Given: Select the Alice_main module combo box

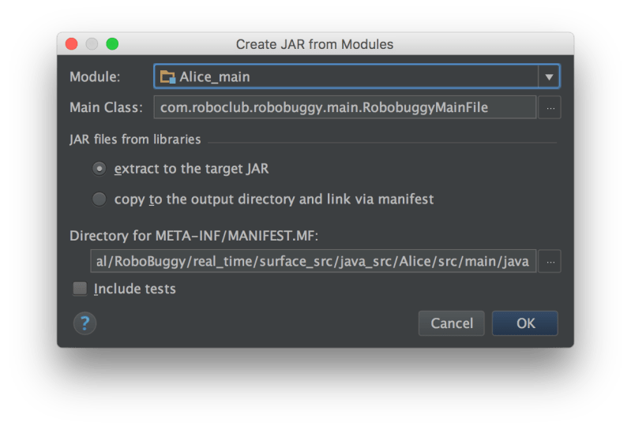Looking at the screenshot, I should [356, 76].
